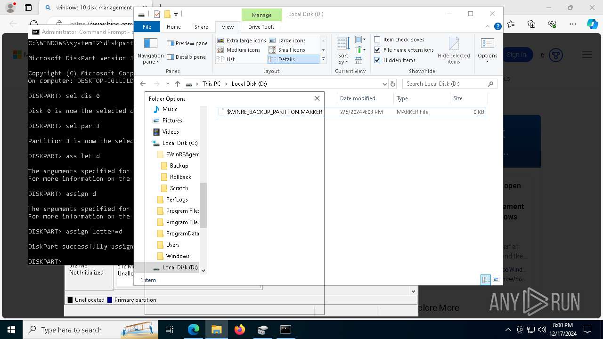This screenshot has height=339, width=603.
Task: Open Recent locations dropdown arrow
Action: (168, 84)
